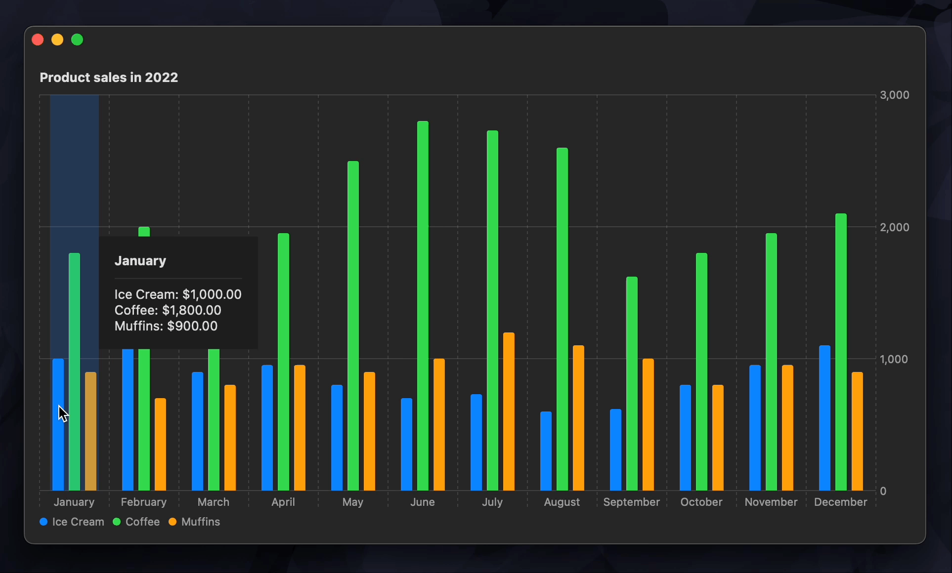Click the December x-axis label
The width and height of the screenshot is (952, 573).
[x=841, y=502]
